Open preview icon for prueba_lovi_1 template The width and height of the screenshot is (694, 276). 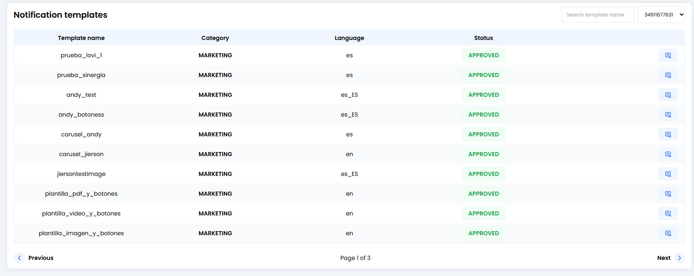click(x=668, y=55)
